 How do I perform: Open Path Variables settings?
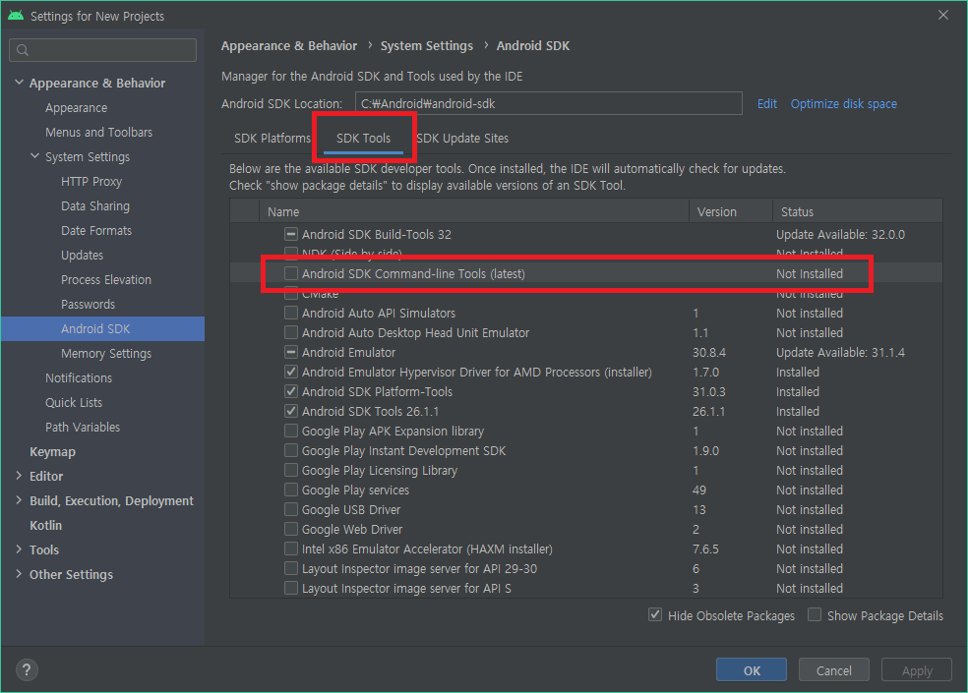click(83, 427)
